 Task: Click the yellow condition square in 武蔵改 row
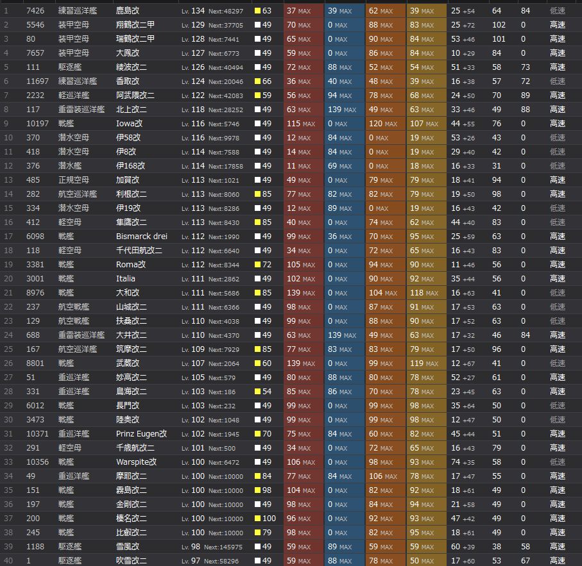tap(257, 363)
